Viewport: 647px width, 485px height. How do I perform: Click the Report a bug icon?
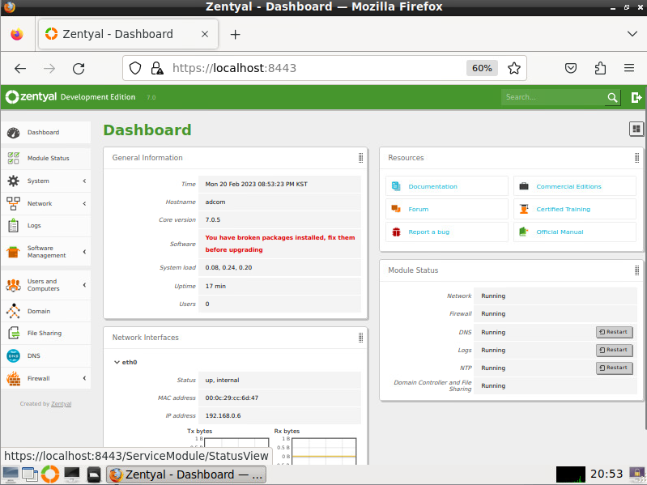pyautogui.click(x=396, y=232)
